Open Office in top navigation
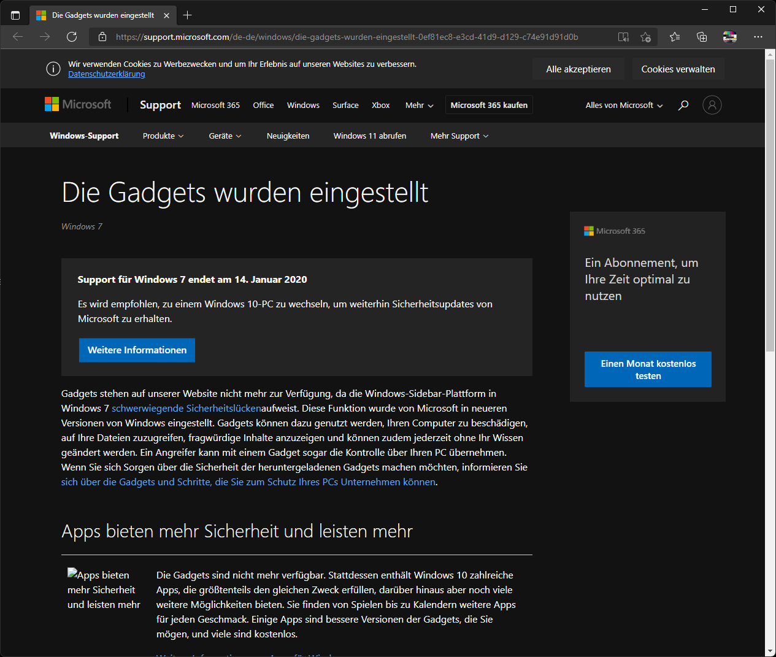The image size is (776, 657). pos(263,106)
